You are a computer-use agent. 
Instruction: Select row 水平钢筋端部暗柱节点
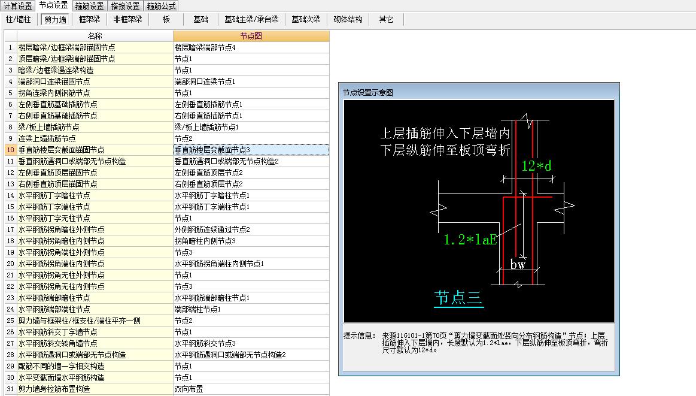coord(95,298)
